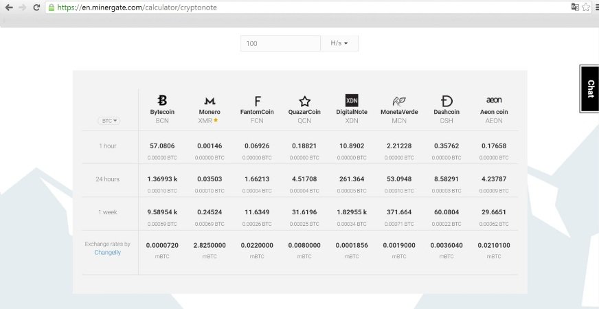Click MonetaVerde weekly 0.00071 BTC amount
Screen dimensions: 599x309
click(x=399, y=224)
